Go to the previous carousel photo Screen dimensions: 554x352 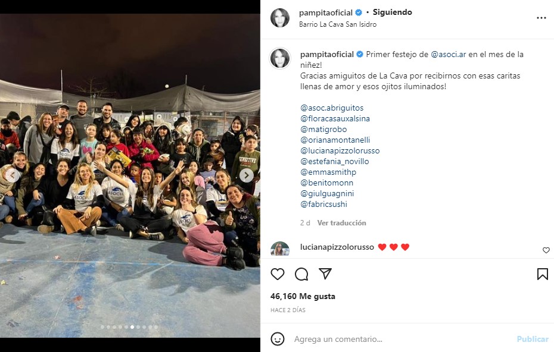tap(13, 175)
